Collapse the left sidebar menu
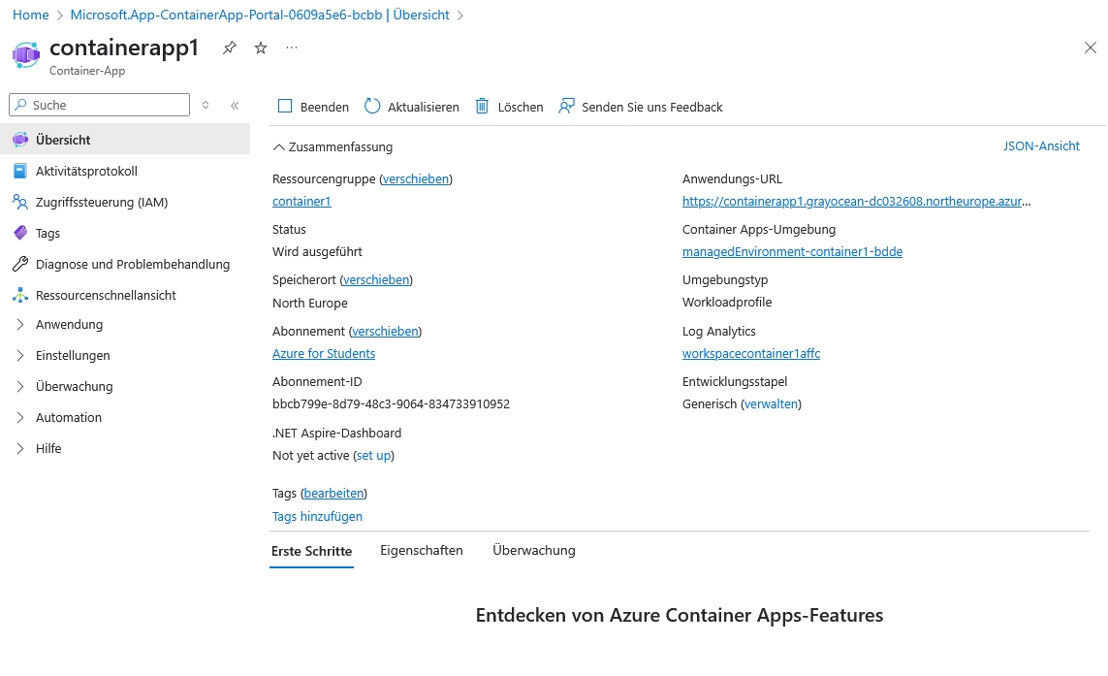The image size is (1108, 676). point(235,106)
